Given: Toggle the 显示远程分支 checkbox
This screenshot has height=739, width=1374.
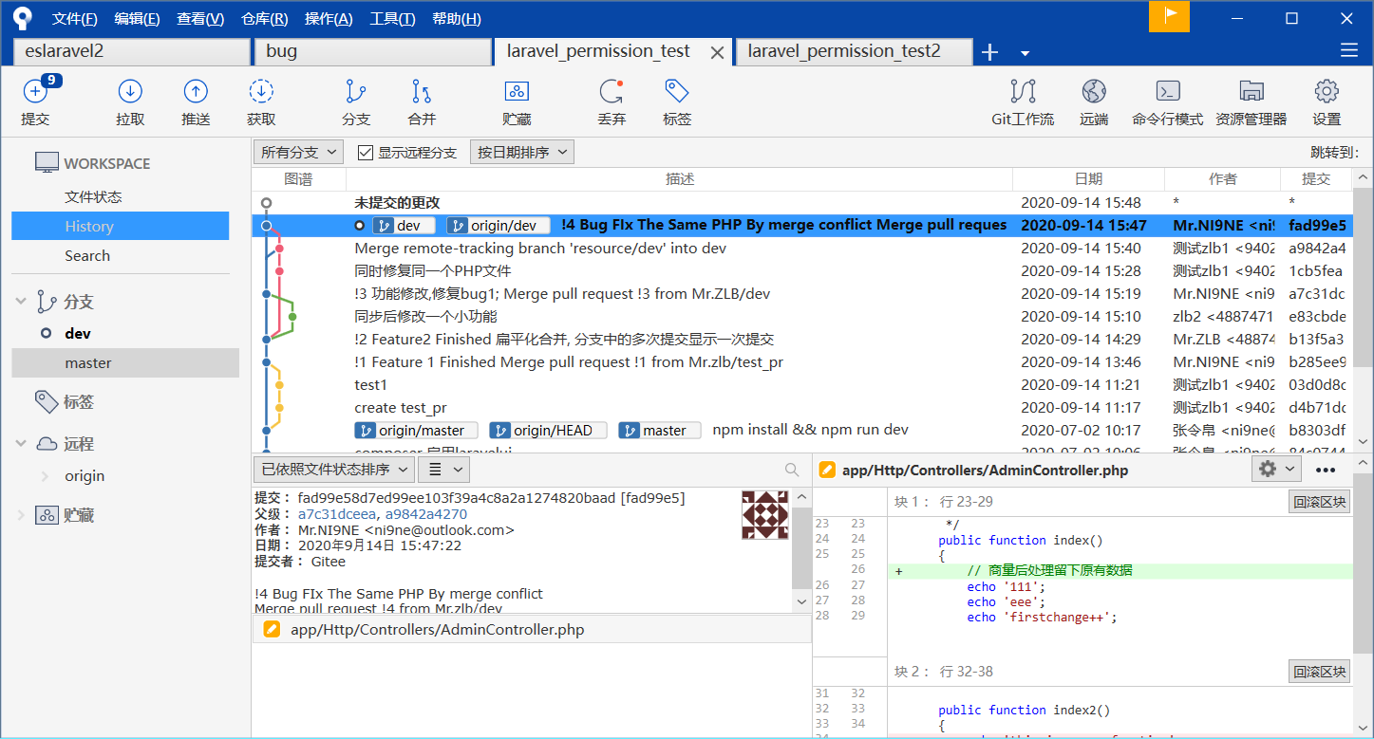Looking at the screenshot, I should pos(366,153).
